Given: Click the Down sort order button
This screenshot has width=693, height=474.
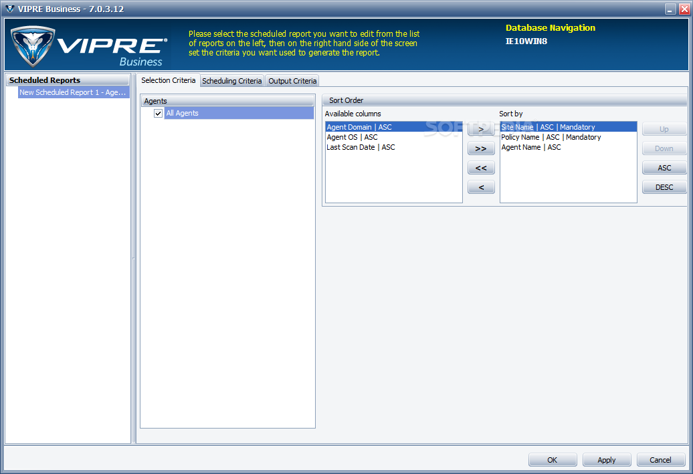Looking at the screenshot, I should tap(664, 148).
